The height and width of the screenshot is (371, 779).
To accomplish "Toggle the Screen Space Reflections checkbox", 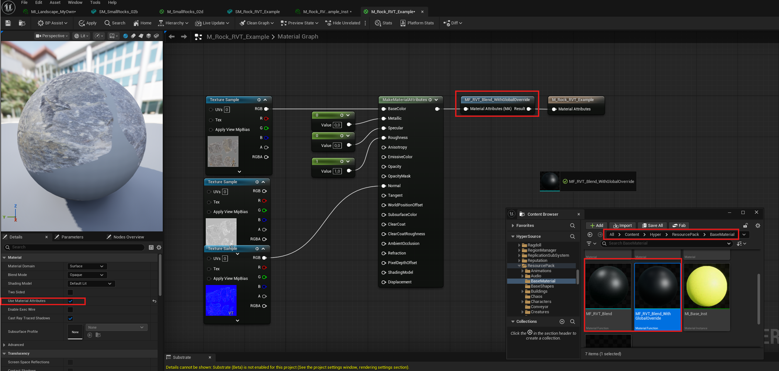I will 70,362.
